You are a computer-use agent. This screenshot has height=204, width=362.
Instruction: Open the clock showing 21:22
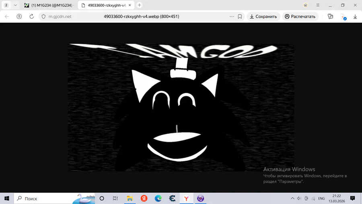(337, 198)
